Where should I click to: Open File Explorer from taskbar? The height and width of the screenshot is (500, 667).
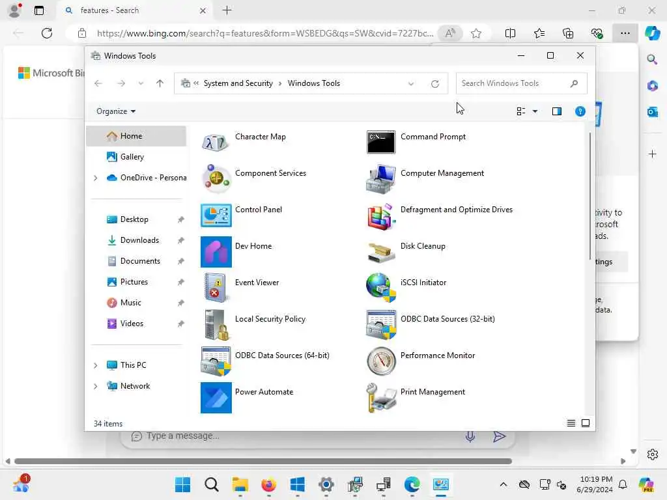tap(240, 484)
